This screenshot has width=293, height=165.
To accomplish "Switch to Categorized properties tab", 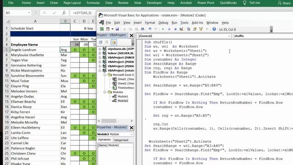I will coord(121,140).
